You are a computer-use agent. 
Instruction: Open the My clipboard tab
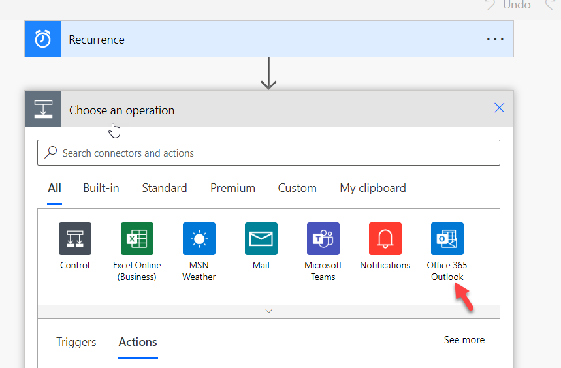tap(373, 188)
